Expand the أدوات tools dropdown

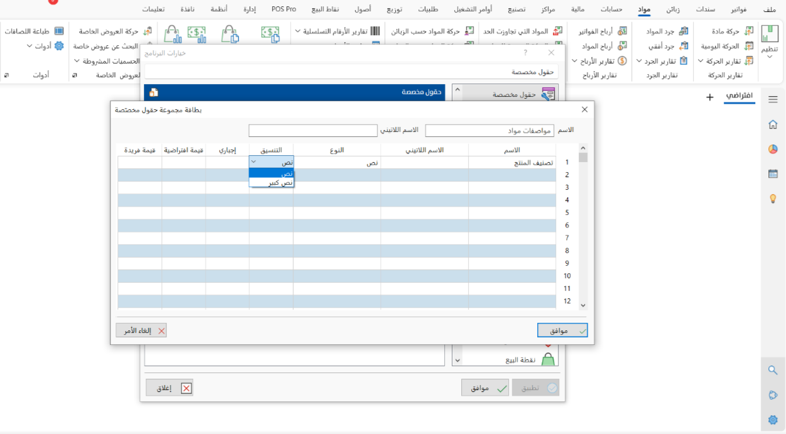pos(30,46)
